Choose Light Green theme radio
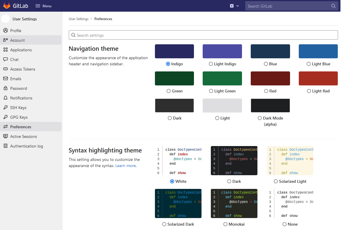This screenshot has width=341, height=230. 211,91
